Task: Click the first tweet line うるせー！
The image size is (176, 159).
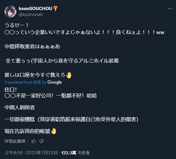Action: [x=17, y=25]
